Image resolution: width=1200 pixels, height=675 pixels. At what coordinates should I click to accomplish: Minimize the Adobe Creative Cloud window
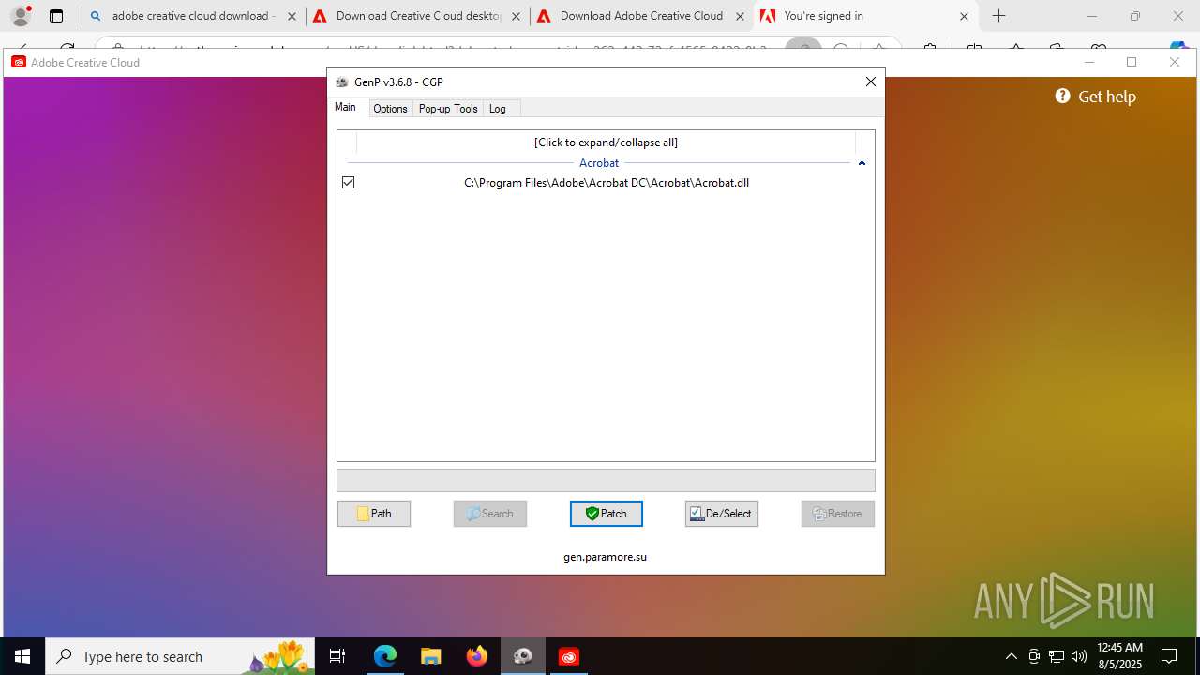coord(1089,62)
